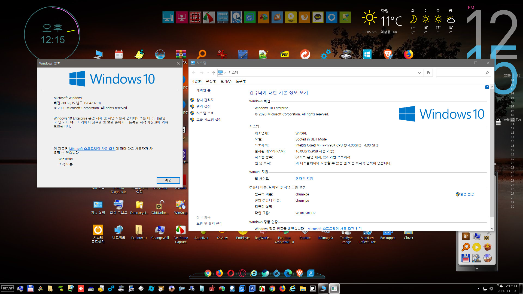Launch the 시스템 종료하기 power shortcut
The width and height of the screenshot is (523, 294).
(98, 234)
